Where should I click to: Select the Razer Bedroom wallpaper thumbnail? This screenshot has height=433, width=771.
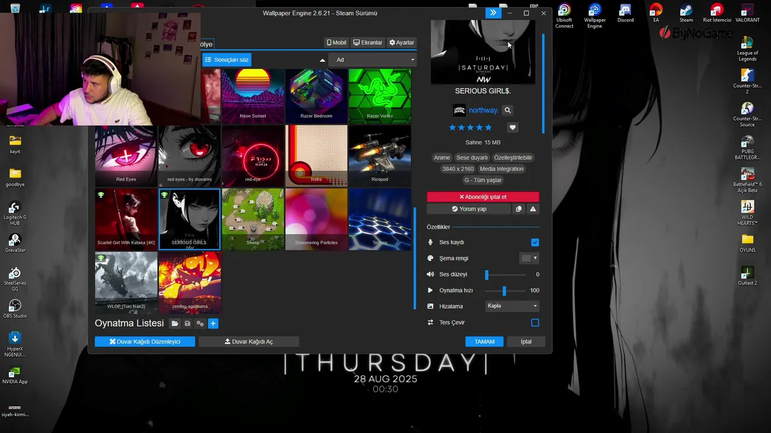tap(316, 96)
